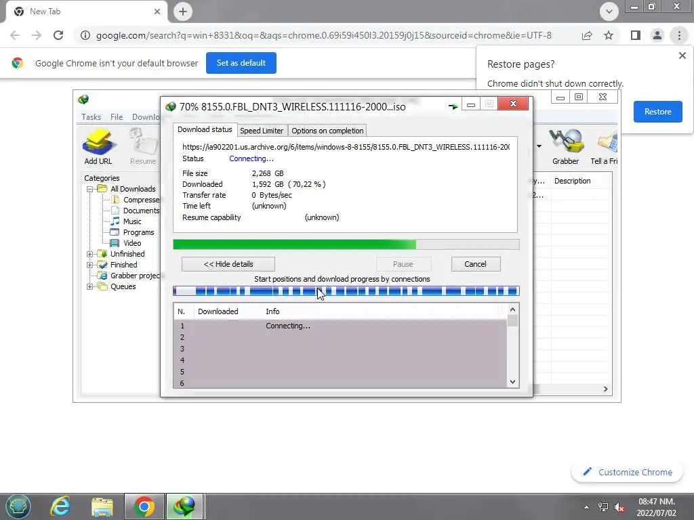
Task: Select the Documents category
Action: point(136,211)
